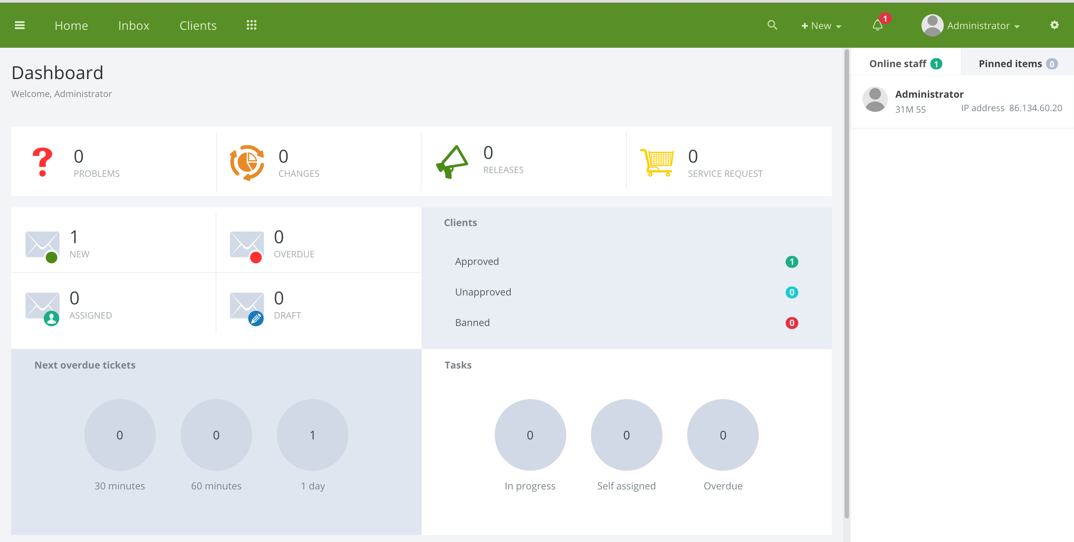
Task: Click the New tickets envelope icon
Action: pos(43,247)
